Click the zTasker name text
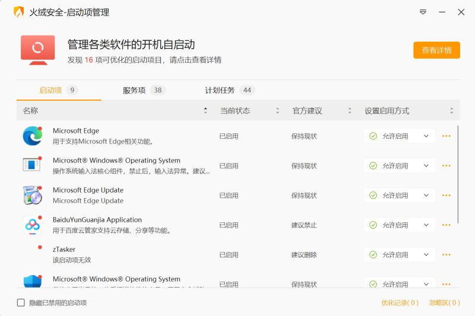 (64, 249)
